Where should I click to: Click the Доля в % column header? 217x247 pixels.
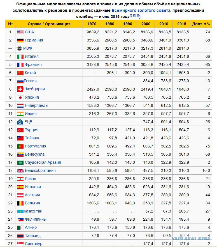click(201, 24)
